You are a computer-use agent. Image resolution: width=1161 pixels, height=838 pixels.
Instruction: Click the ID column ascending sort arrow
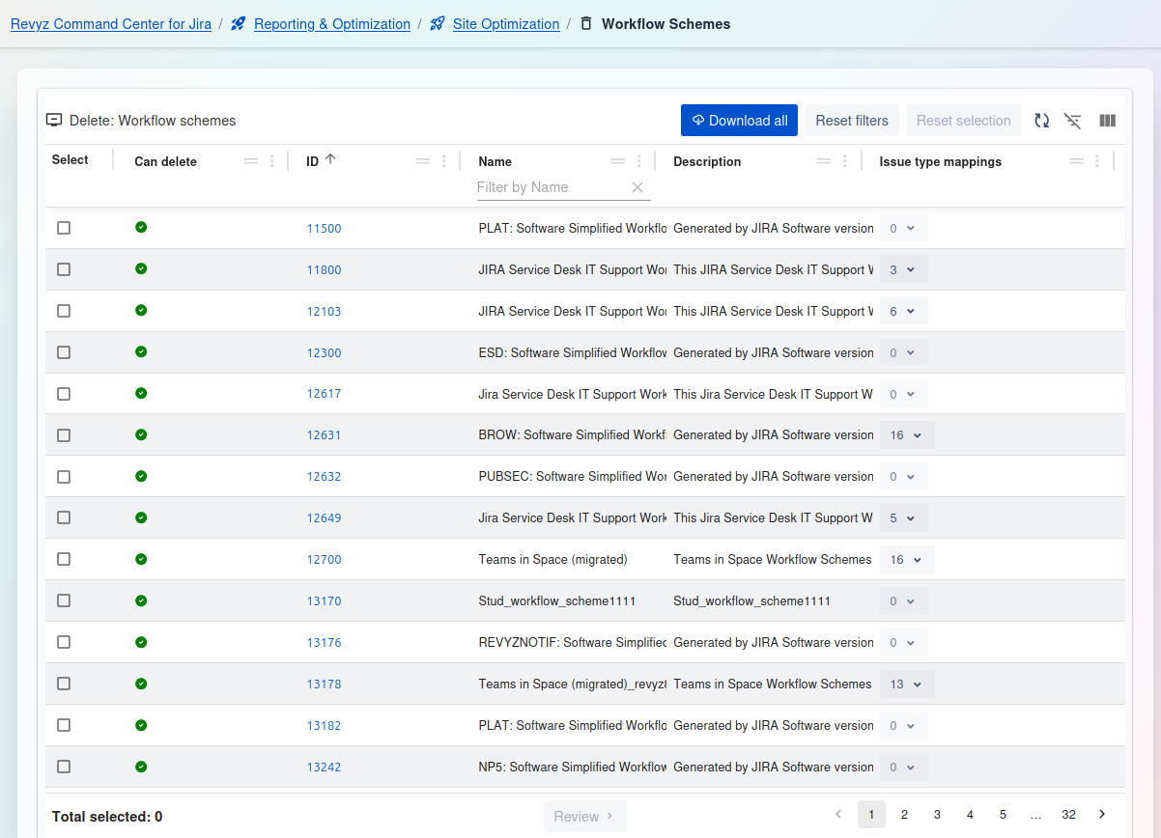pos(330,160)
